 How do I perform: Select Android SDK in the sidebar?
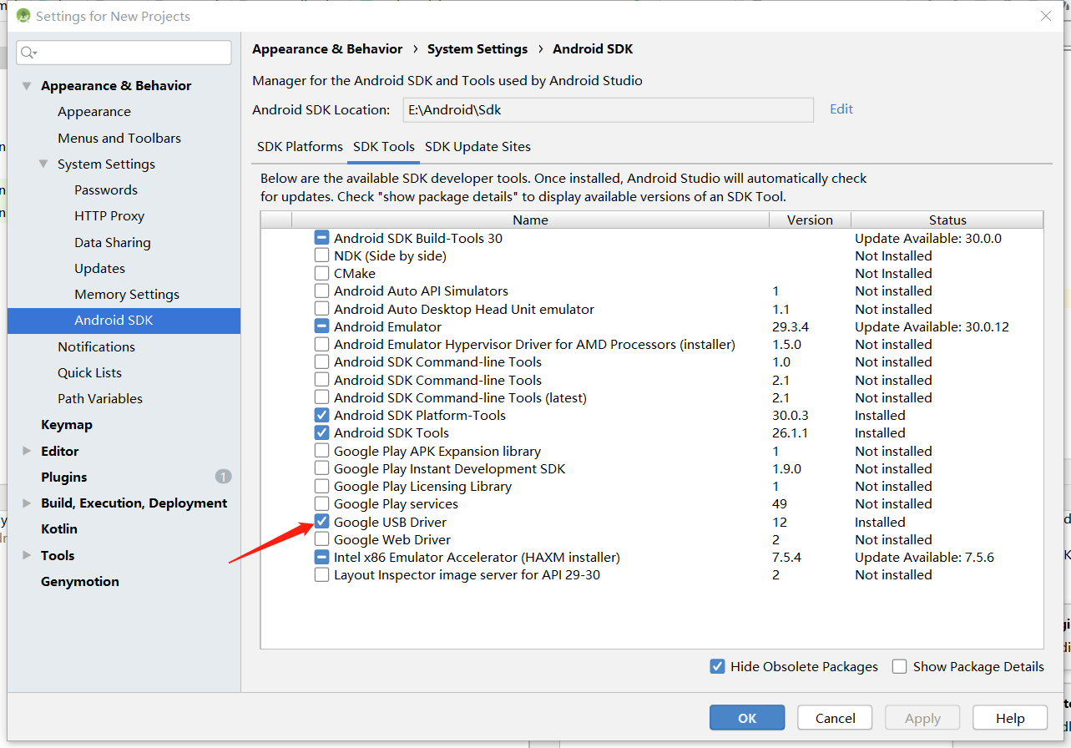pos(124,321)
